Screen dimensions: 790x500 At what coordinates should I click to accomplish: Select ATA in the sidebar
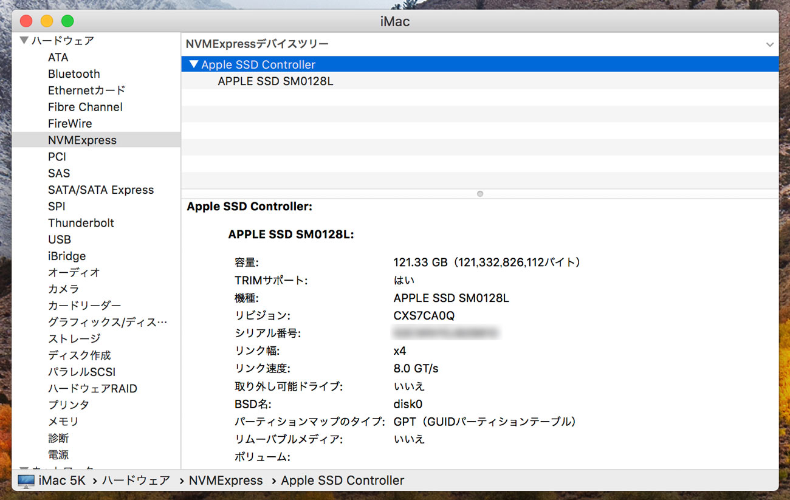coord(58,57)
